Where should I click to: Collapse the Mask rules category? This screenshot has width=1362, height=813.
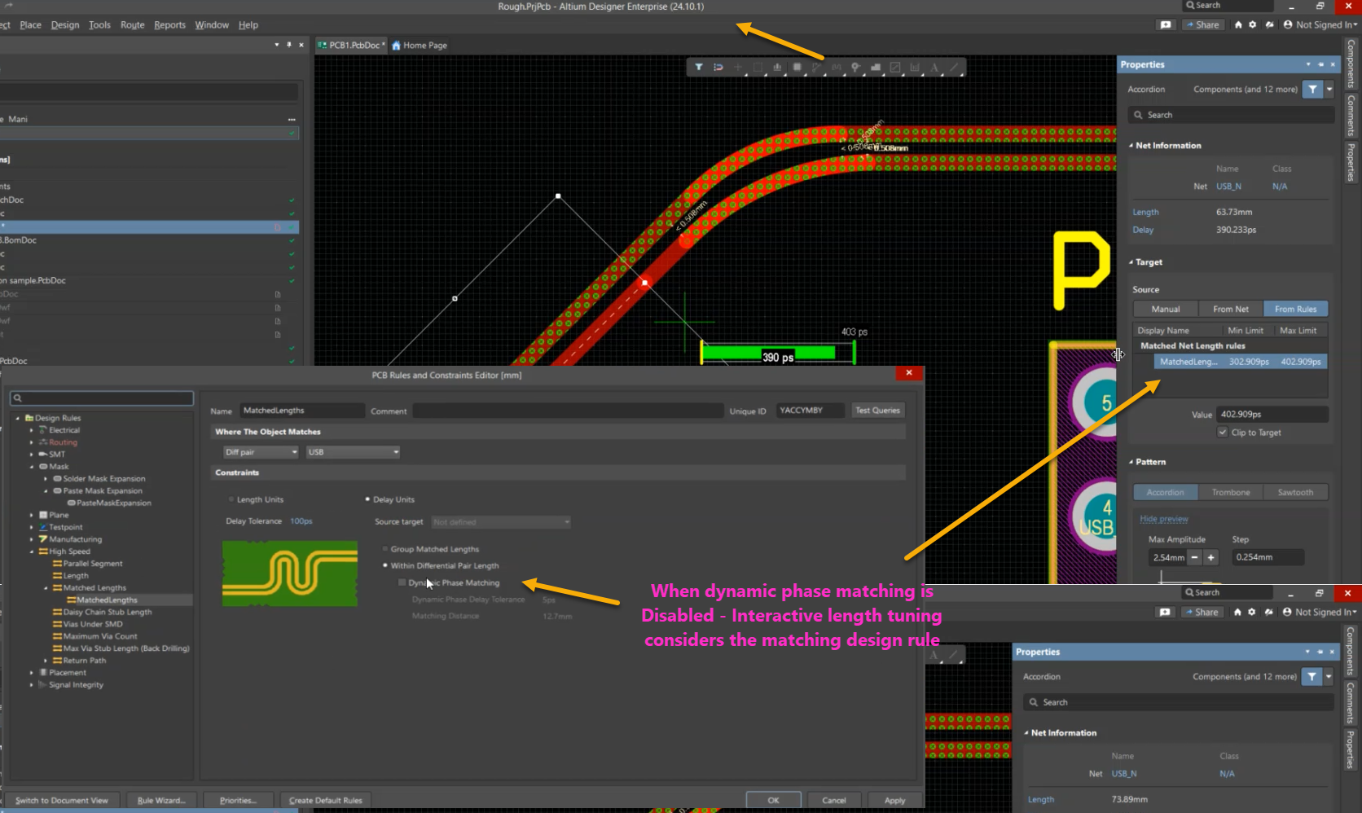pyautogui.click(x=32, y=467)
